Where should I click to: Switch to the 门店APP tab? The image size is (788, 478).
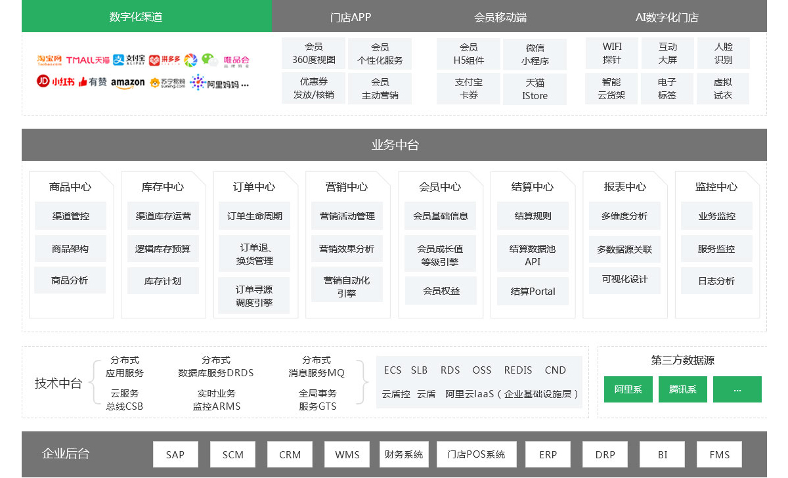[351, 17]
